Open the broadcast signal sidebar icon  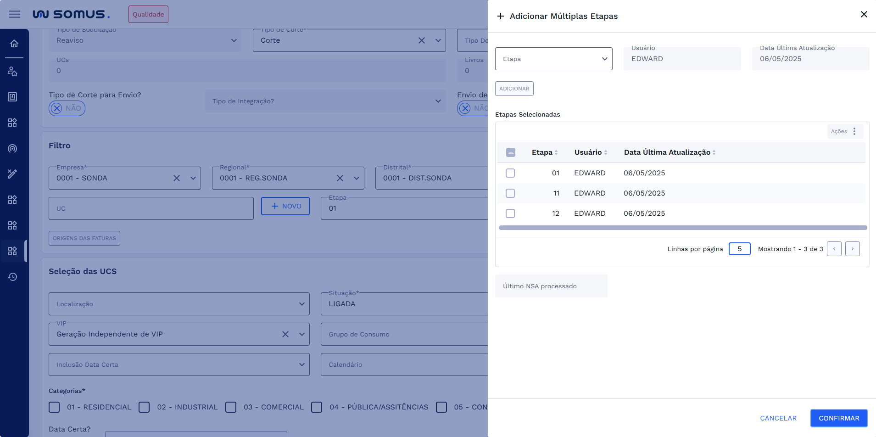(12, 148)
